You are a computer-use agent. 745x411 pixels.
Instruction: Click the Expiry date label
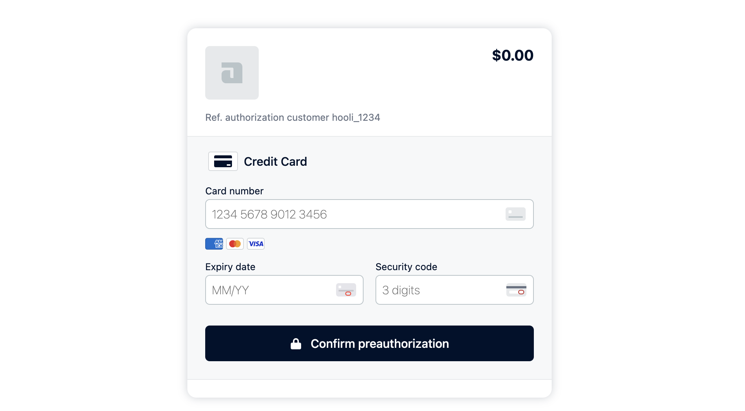230,267
